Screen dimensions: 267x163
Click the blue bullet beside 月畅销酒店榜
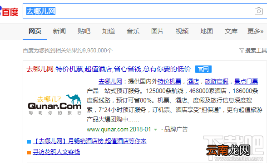29,142
